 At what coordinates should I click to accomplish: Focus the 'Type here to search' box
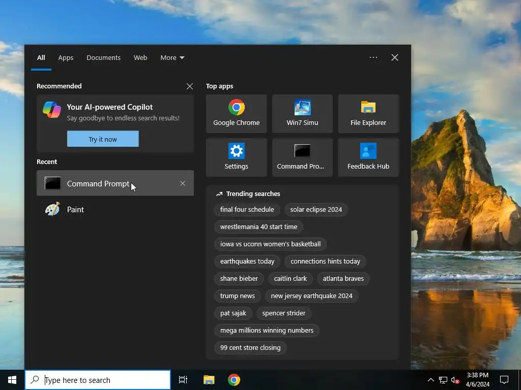98,380
